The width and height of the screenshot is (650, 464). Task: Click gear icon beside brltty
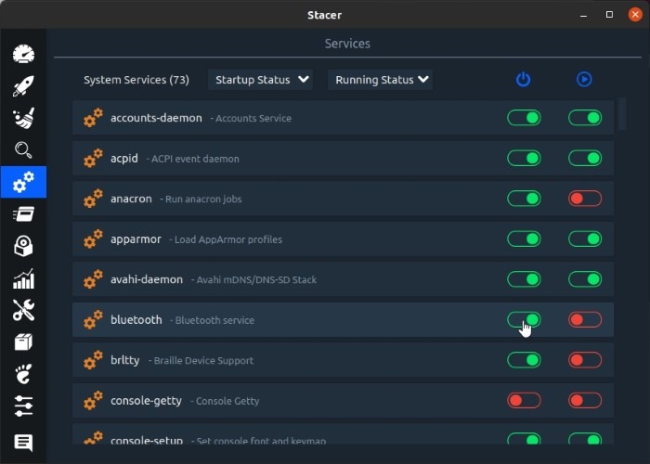[93, 360]
